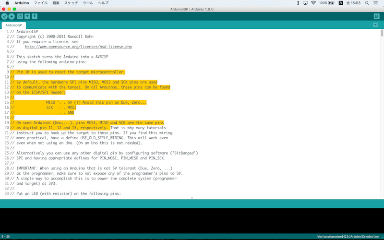Click the 'MISO . . 5V (!)' diagram line
Screen dimensions: 384x240
pos(78,102)
